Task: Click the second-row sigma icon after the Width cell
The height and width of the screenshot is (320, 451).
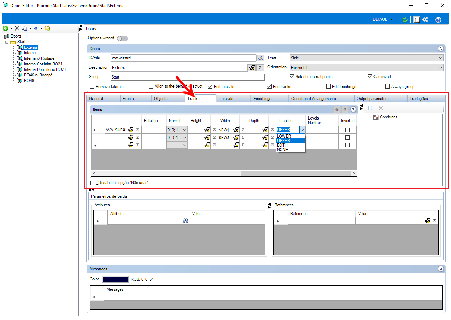Action: 243,138
